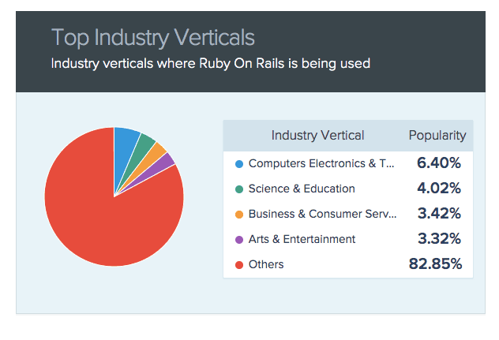Sort by Popularity column header
This screenshot has width=499, height=340.
(x=437, y=136)
